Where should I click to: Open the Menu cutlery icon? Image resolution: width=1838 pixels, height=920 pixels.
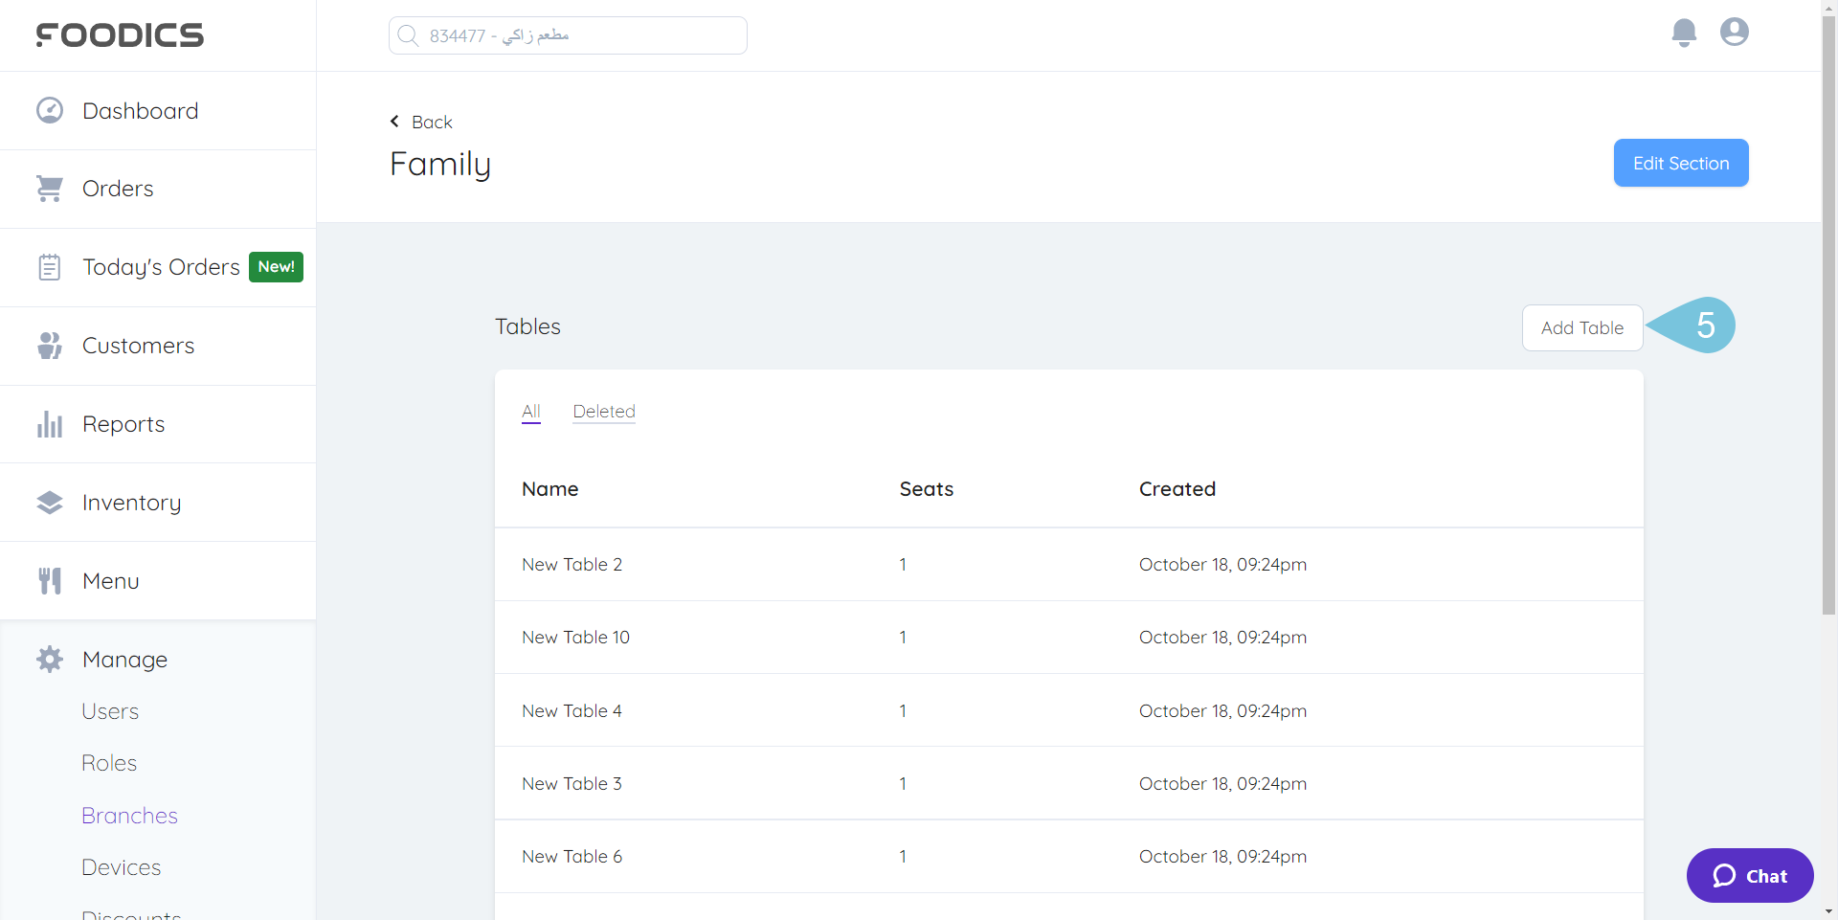tap(49, 580)
